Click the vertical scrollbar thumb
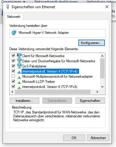This screenshot has height=147, width=116. coord(102,68)
